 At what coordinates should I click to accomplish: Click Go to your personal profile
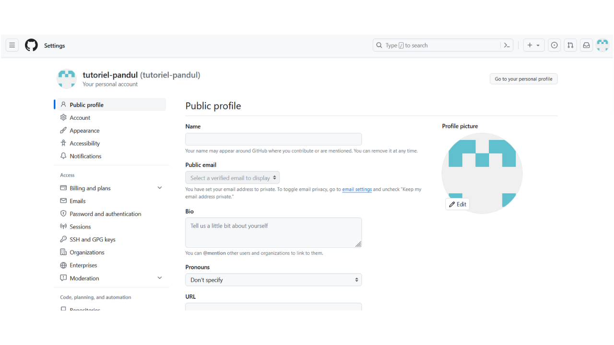click(523, 79)
